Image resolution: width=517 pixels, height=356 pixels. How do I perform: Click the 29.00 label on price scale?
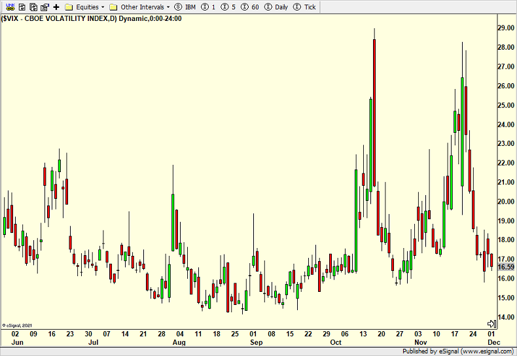point(506,28)
